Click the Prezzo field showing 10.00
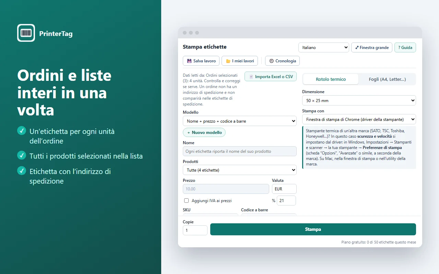The image size is (439, 274). (x=226, y=189)
